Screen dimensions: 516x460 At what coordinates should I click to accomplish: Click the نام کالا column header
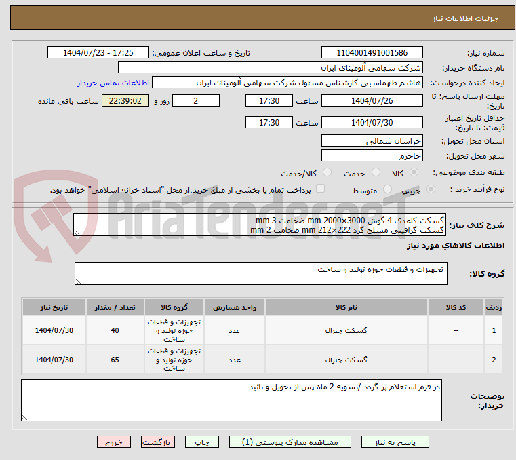(346, 307)
